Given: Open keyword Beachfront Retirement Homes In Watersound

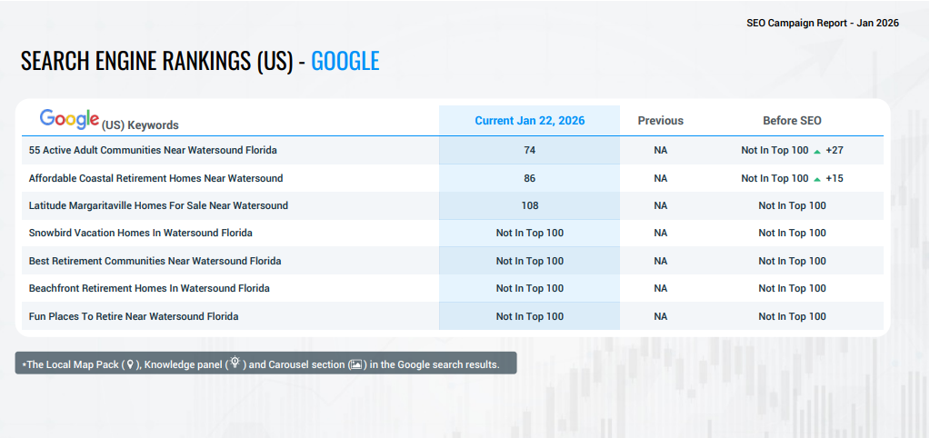Looking at the screenshot, I should coord(149,288).
